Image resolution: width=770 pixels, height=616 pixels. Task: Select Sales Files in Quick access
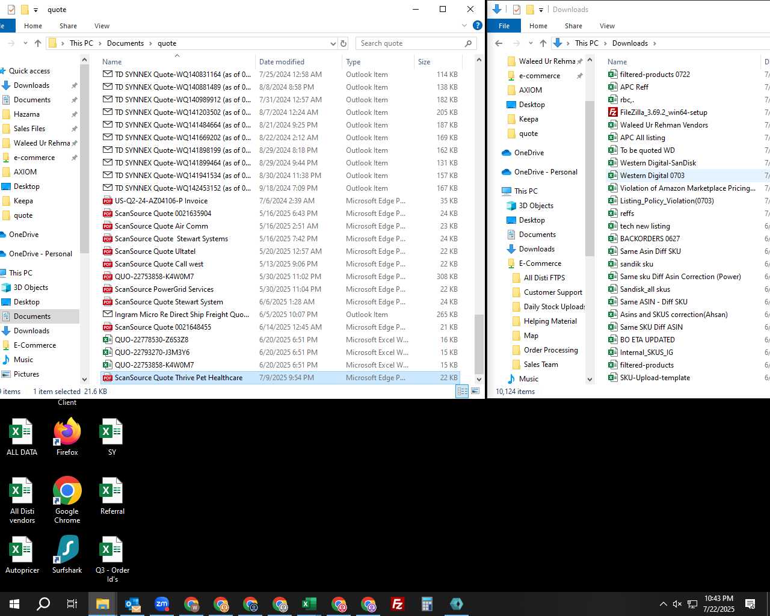(x=29, y=129)
